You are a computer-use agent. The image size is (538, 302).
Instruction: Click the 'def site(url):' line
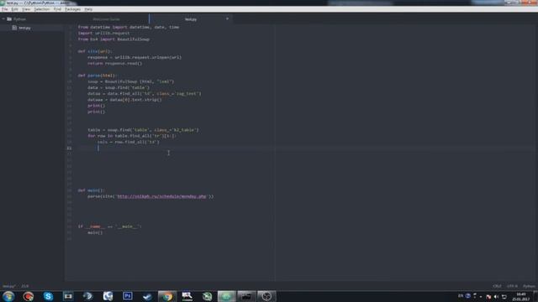click(x=95, y=51)
